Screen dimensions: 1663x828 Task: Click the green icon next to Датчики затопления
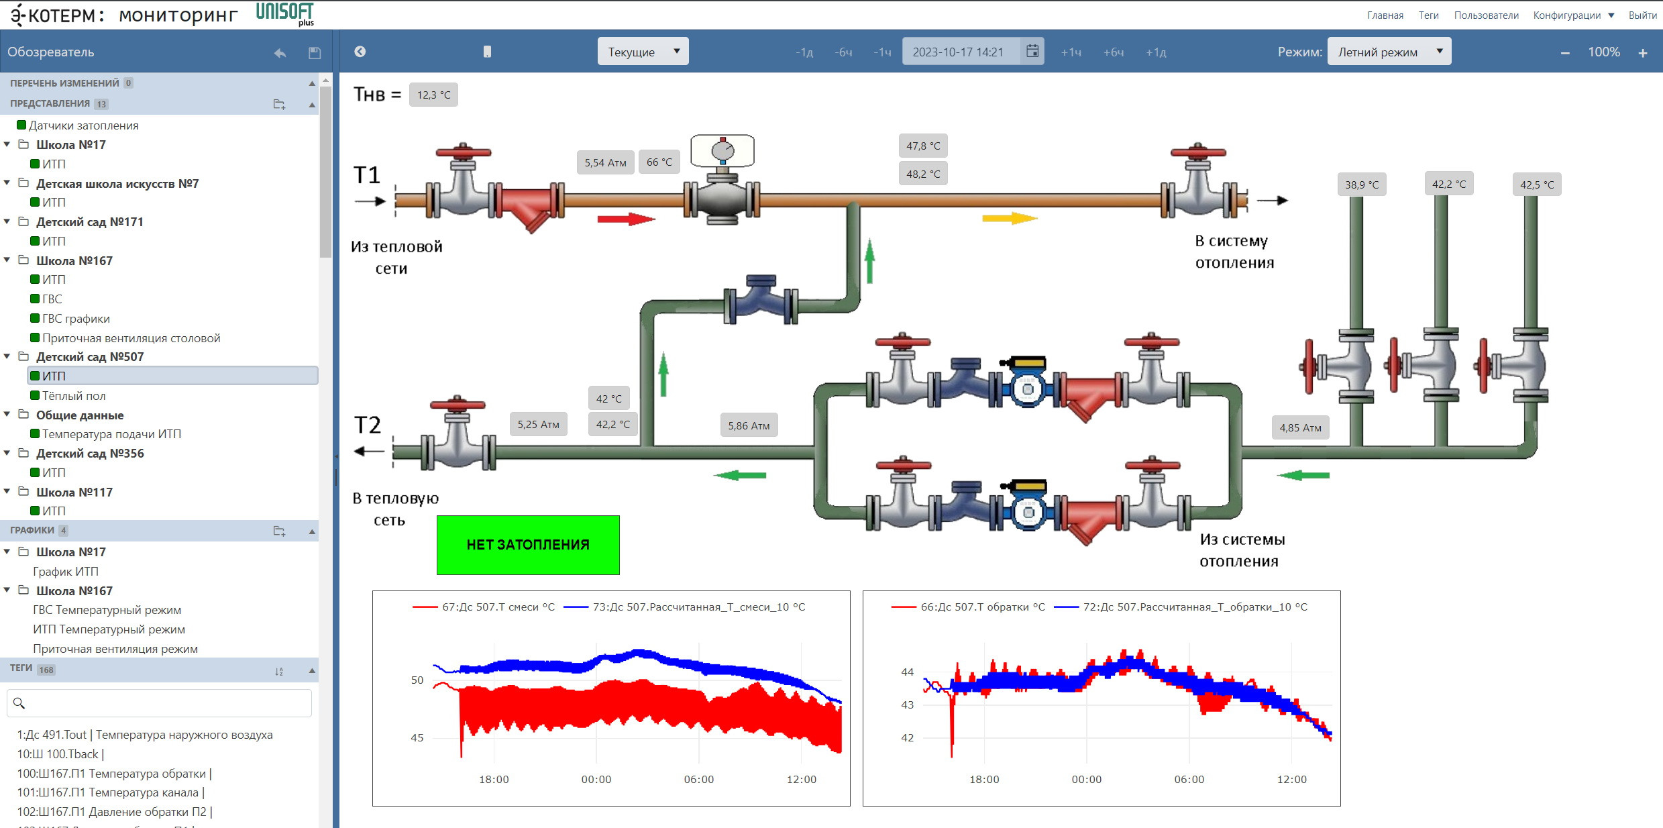(21, 125)
